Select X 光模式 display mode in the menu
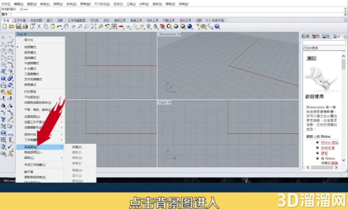The height and width of the screenshot is (209, 348). click(x=30, y=69)
